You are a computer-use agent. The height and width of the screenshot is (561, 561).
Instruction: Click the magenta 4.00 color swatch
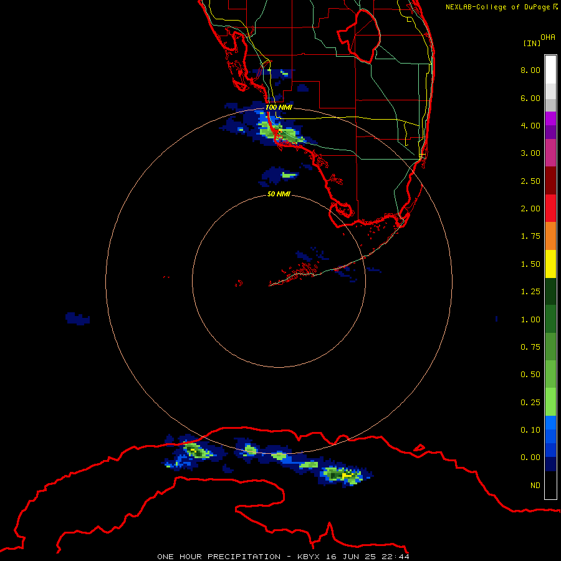(550, 118)
